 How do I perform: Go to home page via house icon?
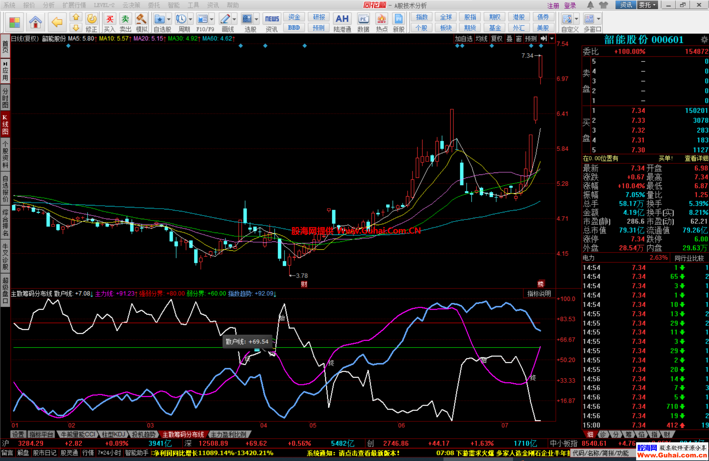[x=35, y=23]
